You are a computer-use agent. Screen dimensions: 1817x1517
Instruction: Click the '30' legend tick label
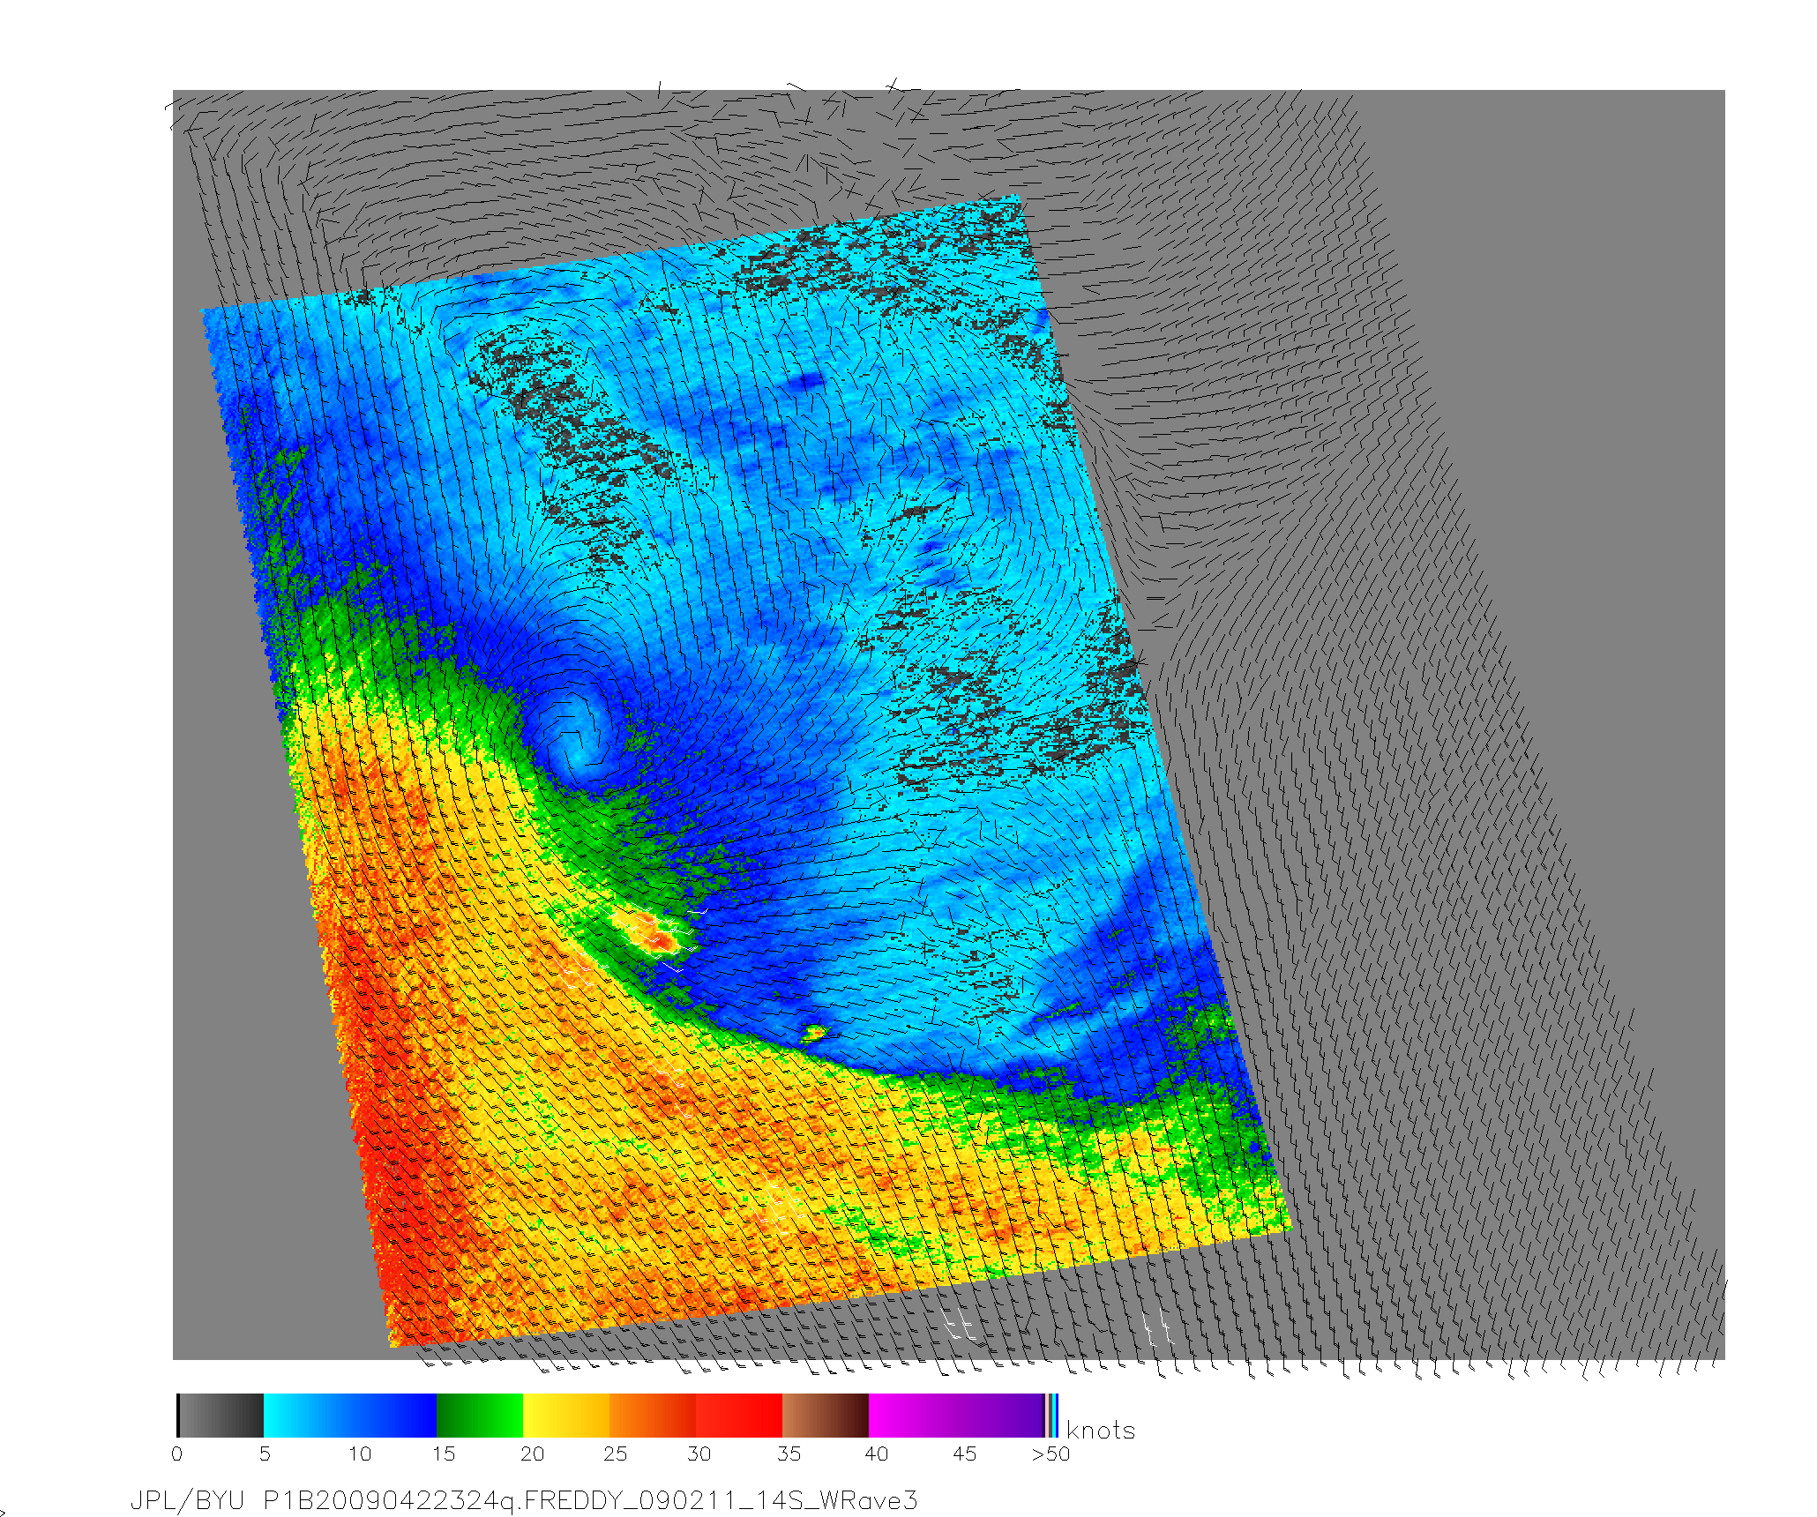[699, 1453]
